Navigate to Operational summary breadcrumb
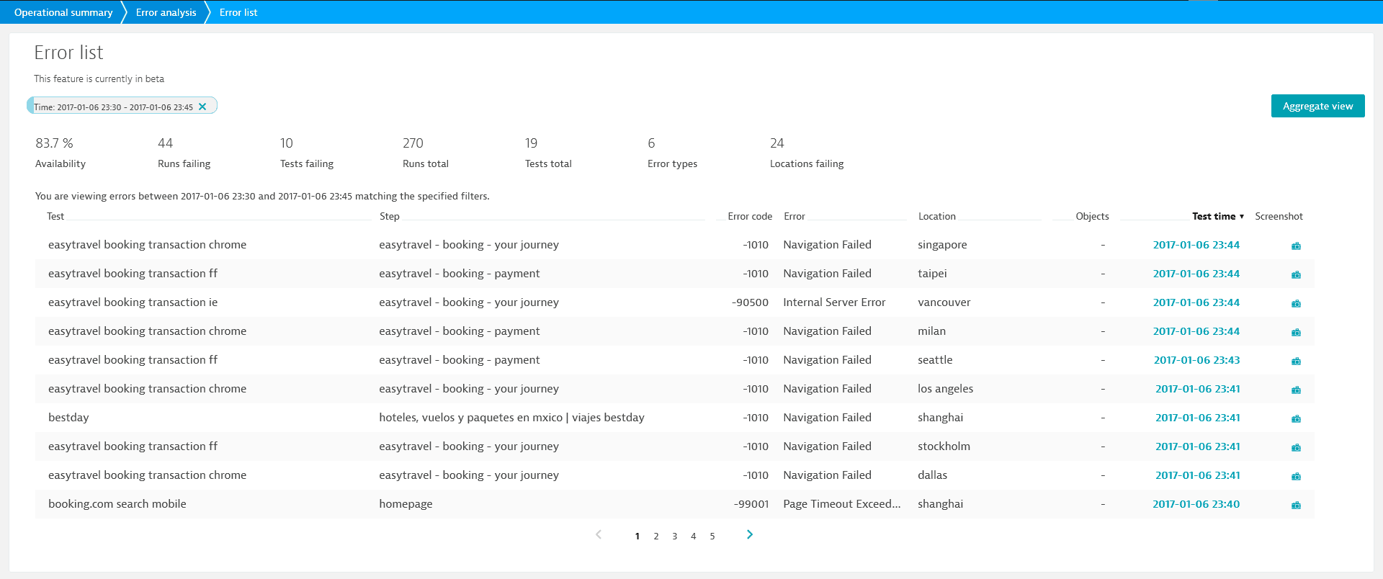The image size is (1383, 579). (63, 12)
